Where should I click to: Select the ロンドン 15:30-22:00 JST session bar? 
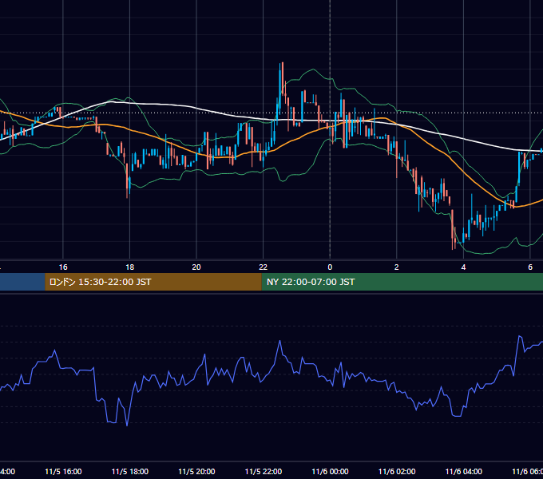click(153, 282)
